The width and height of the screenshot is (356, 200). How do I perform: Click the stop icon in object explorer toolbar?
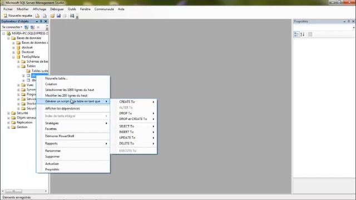point(38,27)
